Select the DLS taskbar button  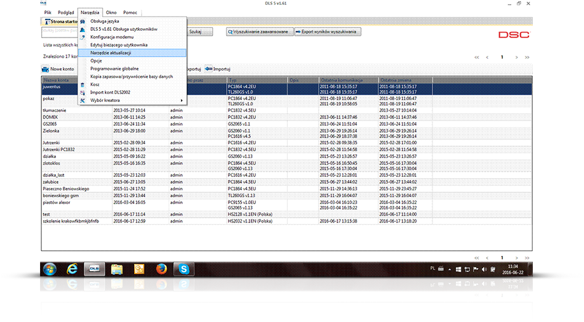[x=94, y=269]
